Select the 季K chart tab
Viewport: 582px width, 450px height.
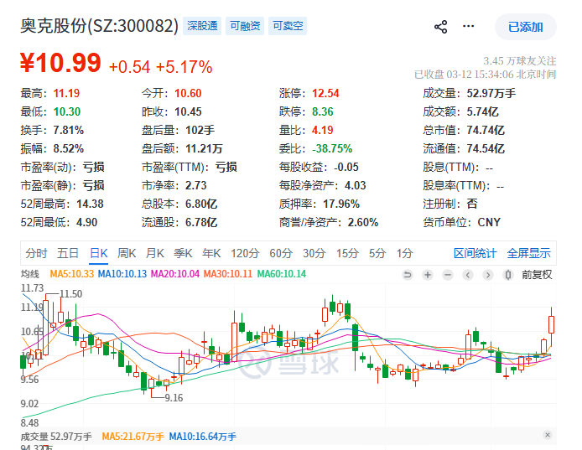[183, 253]
